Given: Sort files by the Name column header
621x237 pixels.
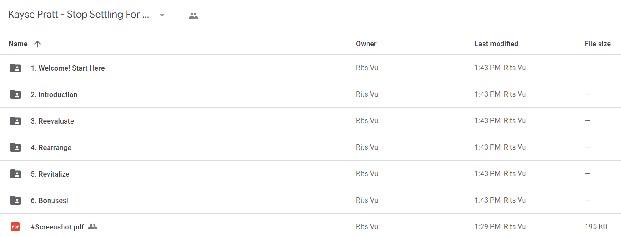Looking at the screenshot, I should (x=18, y=44).
